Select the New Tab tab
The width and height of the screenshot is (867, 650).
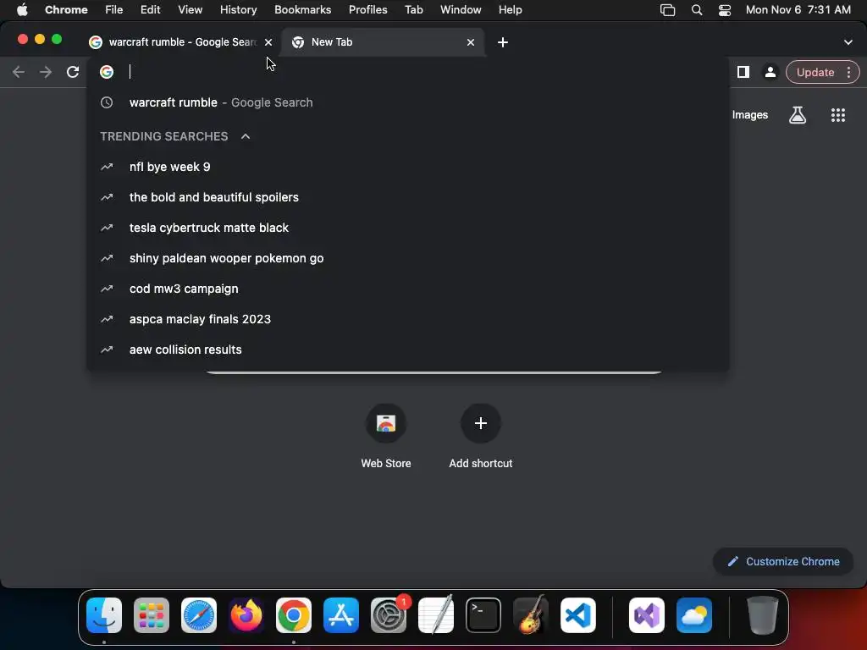point(382,42)
